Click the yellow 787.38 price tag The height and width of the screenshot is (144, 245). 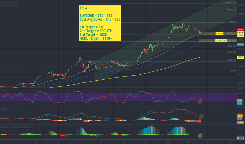(241, 32)
